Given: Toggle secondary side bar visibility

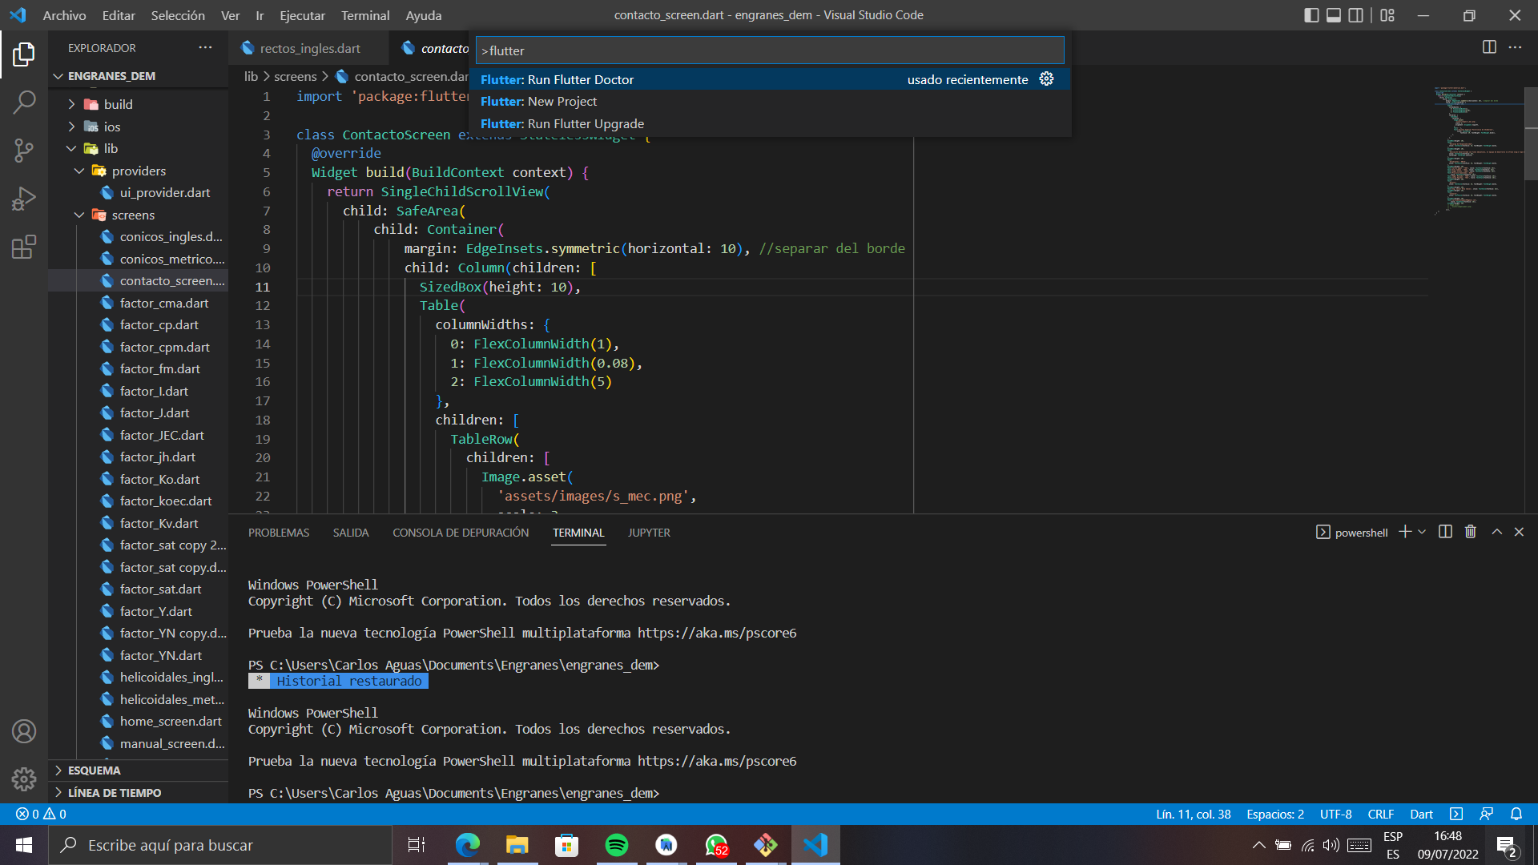Looking at the screenshot, I should tap(1356, 15).
